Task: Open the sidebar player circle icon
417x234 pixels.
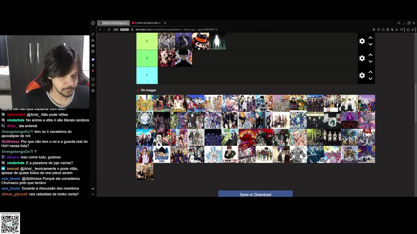Action: [x=93, y=79]
